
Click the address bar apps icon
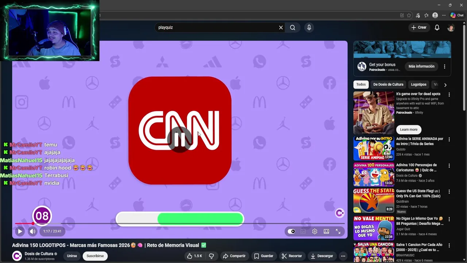click(402, 15)
